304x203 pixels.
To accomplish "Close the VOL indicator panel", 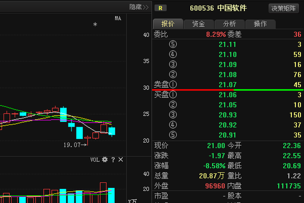I will (x=121, y=160).
